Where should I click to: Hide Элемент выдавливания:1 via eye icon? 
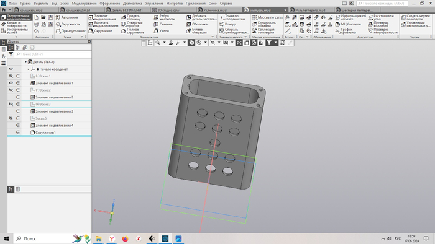pos(11,83)
